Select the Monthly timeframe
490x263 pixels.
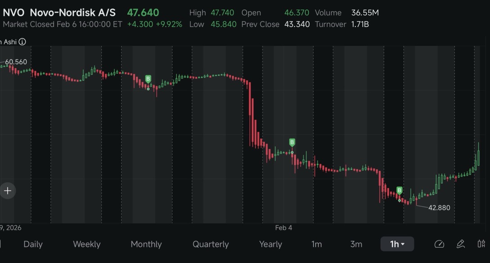pos(146,244)
